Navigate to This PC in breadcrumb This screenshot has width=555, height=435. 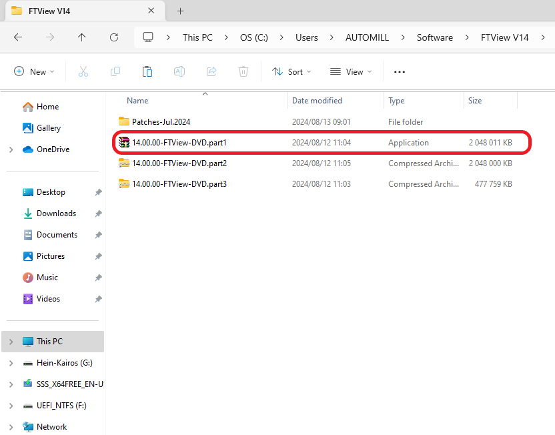[x=197, y=37]
